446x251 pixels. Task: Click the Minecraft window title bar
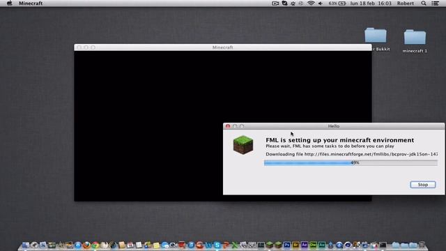223,47
